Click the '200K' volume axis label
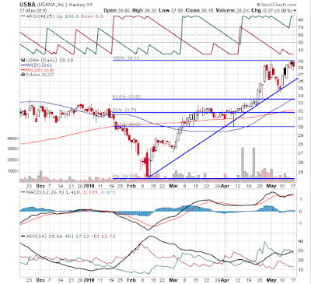 tap(13, 160)
